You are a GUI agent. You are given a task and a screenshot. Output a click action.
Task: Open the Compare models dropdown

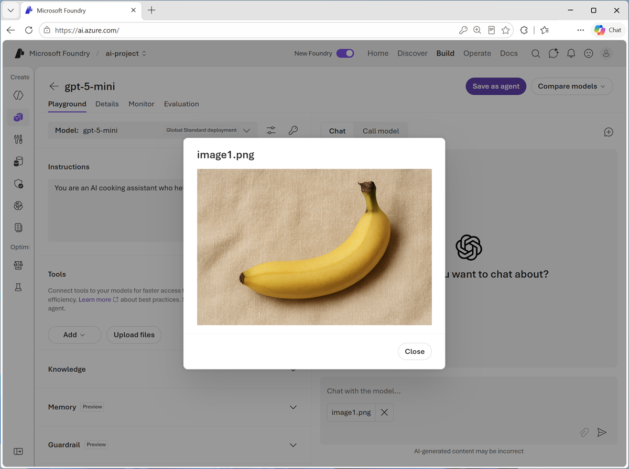coord(572,86)
